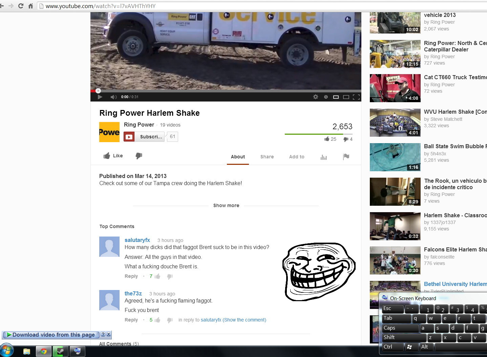Click the 61 subscriber count box
This screenshot has height=357, width=487.
point(173,137)
